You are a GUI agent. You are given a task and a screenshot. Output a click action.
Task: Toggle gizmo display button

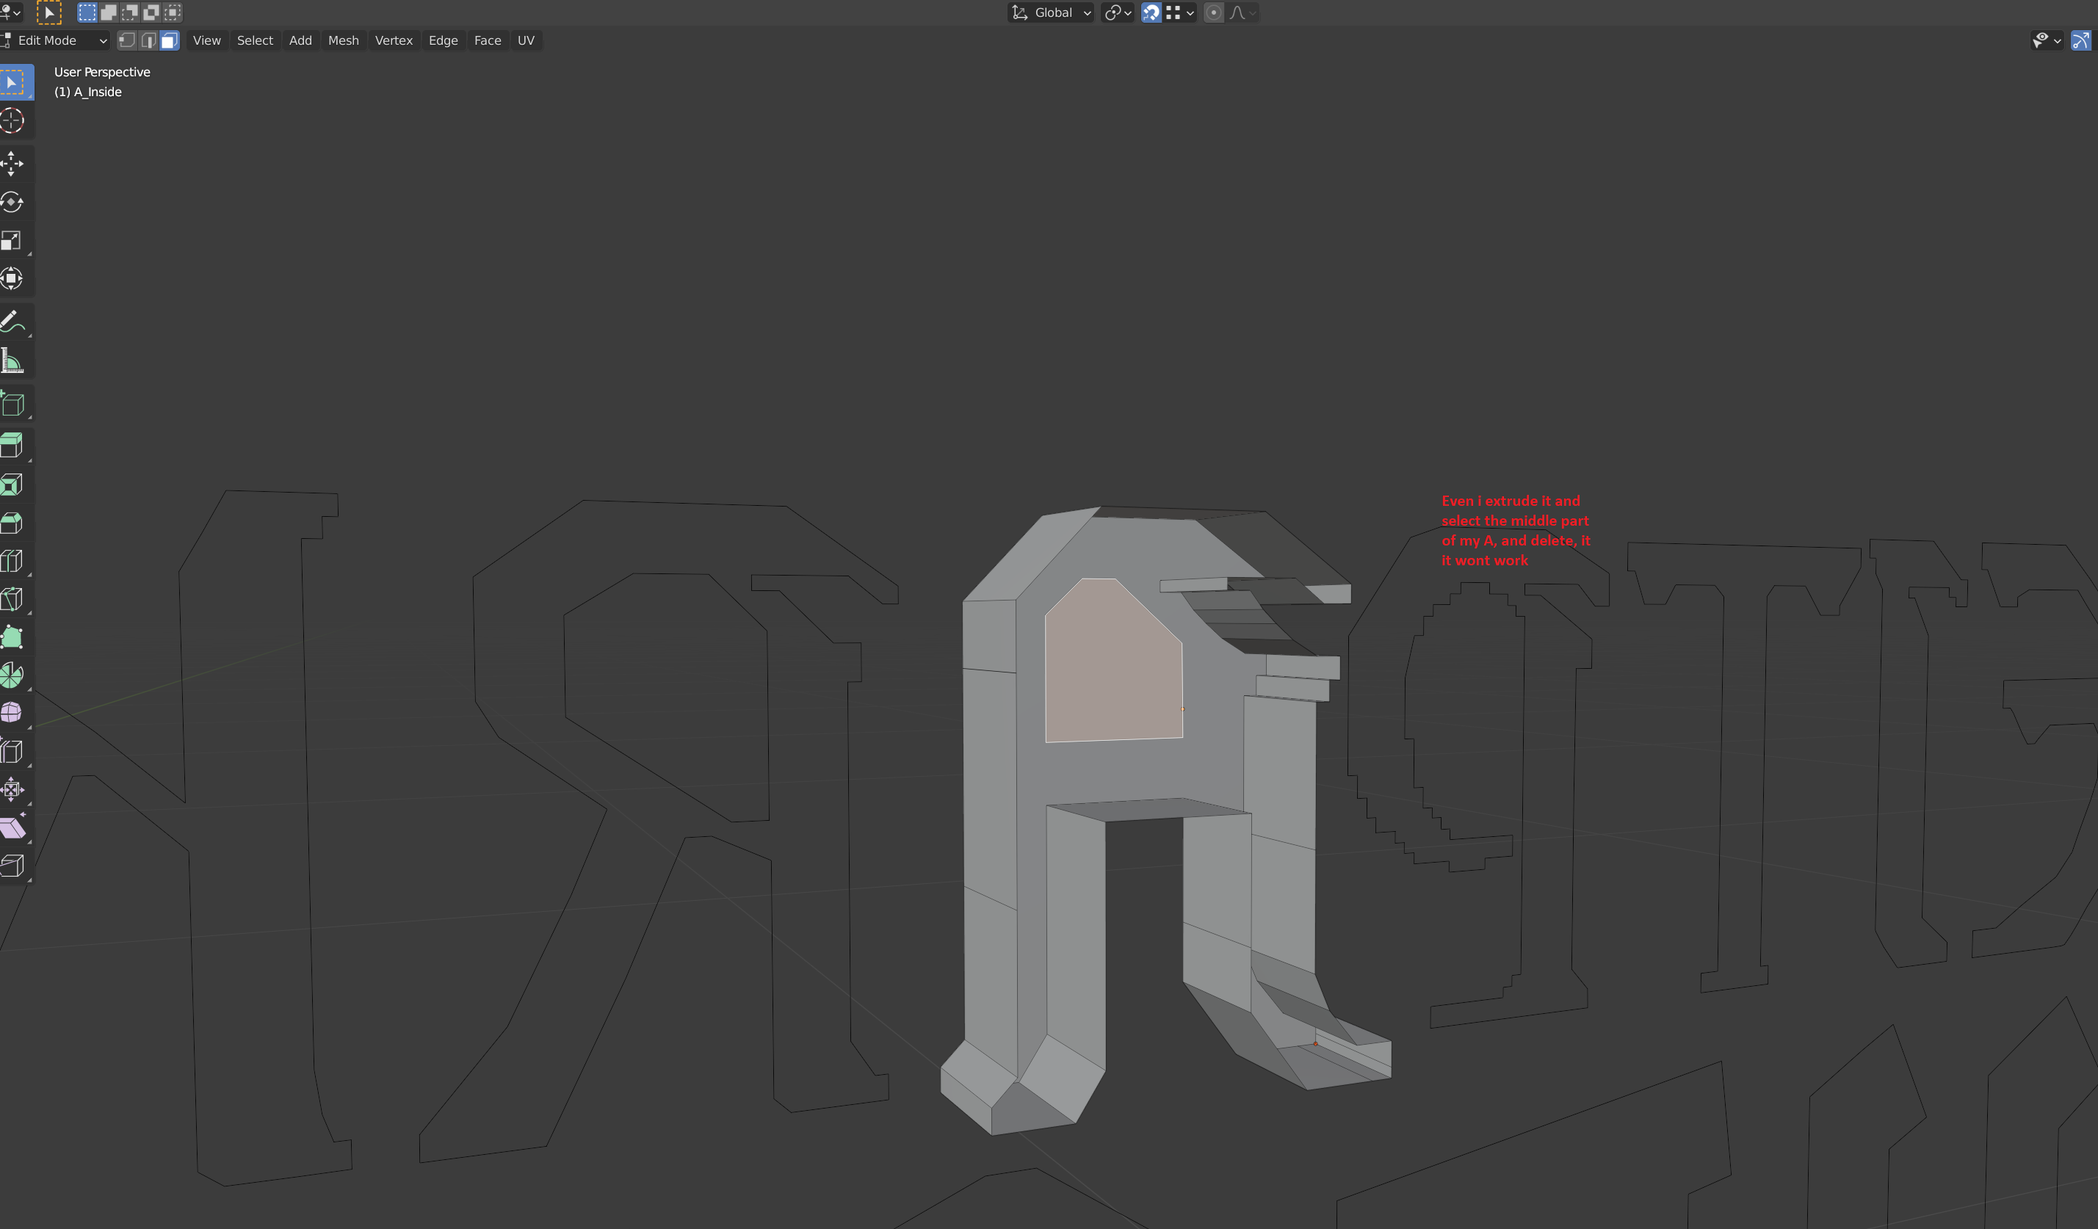(x=2080, y=40)
